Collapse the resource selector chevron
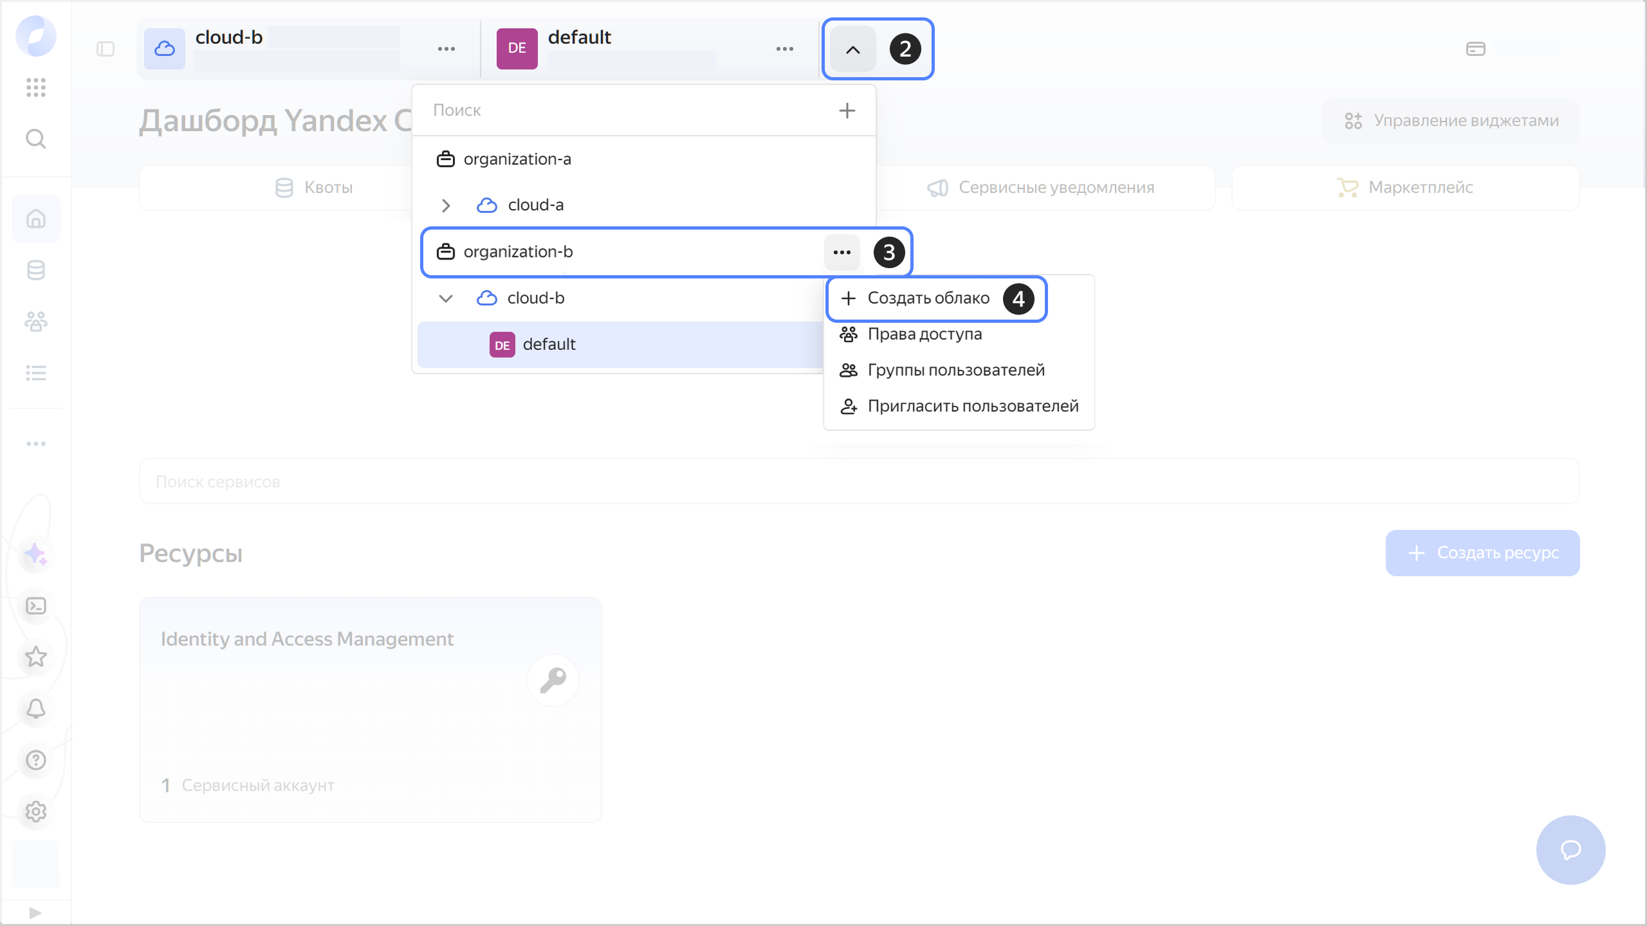 pos(852,50)
